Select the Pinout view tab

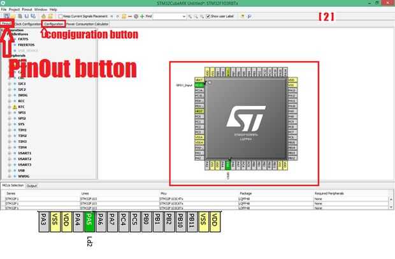(6, 24)
